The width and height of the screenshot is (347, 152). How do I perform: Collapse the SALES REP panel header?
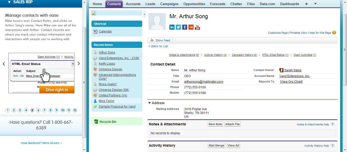pos(9,2)
